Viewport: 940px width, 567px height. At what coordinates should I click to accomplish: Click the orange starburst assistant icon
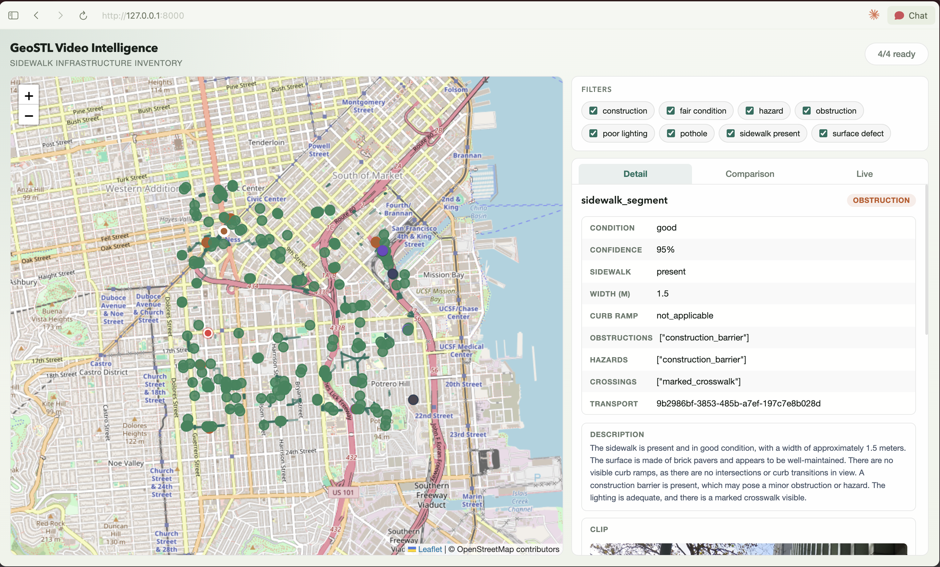click(x=874, y=15)
